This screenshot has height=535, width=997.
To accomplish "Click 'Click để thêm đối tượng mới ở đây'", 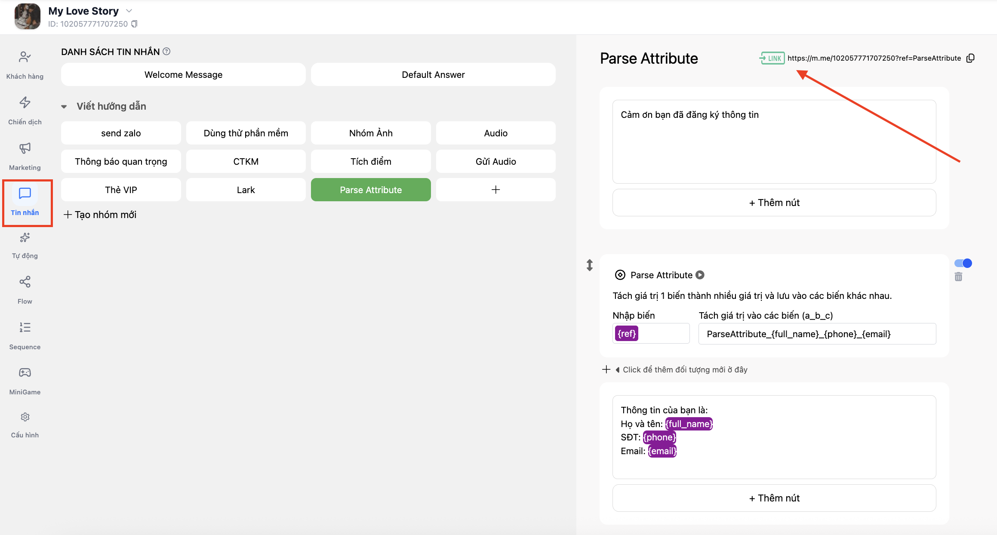I will tap(685, 369).
